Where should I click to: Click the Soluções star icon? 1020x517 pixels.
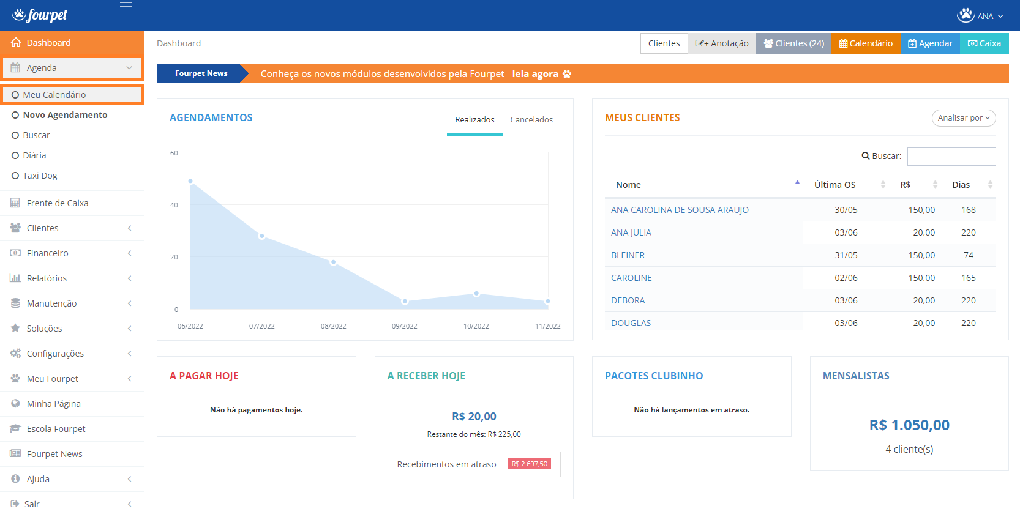click(15, 329)
